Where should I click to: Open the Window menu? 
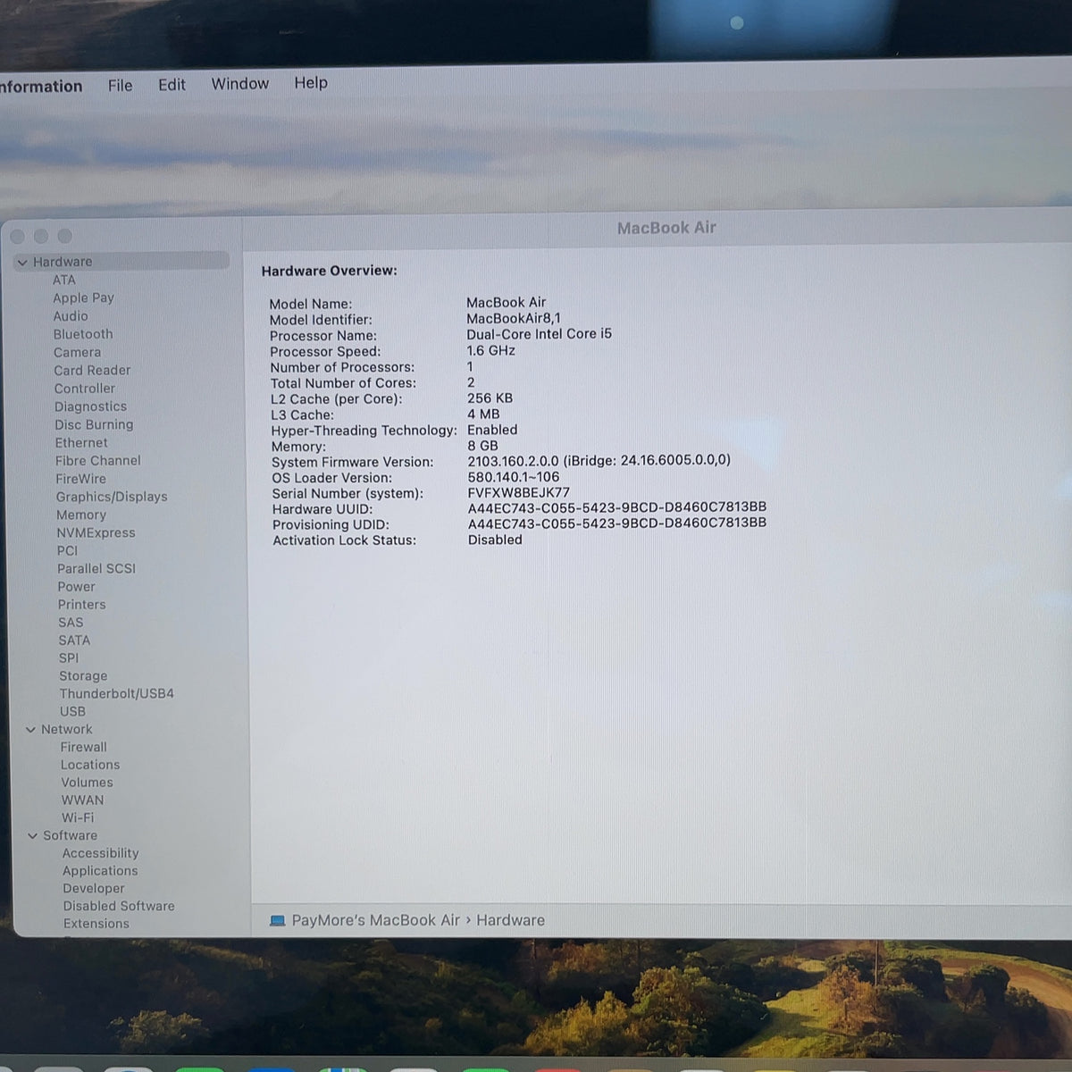[239, 83]
